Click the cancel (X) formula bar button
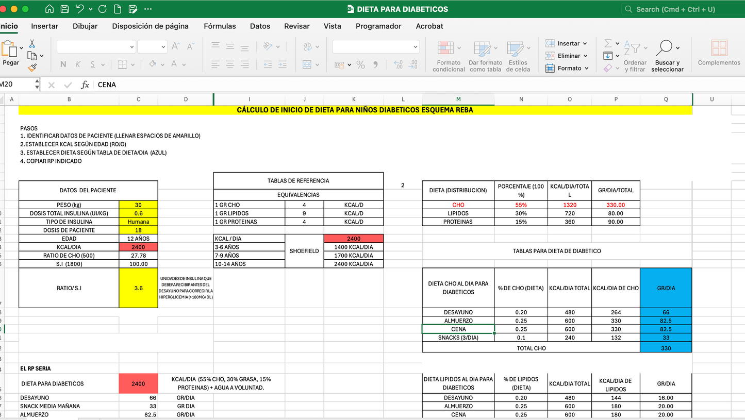This screenshot has width=745, height=420. click(x=52, y=85)
